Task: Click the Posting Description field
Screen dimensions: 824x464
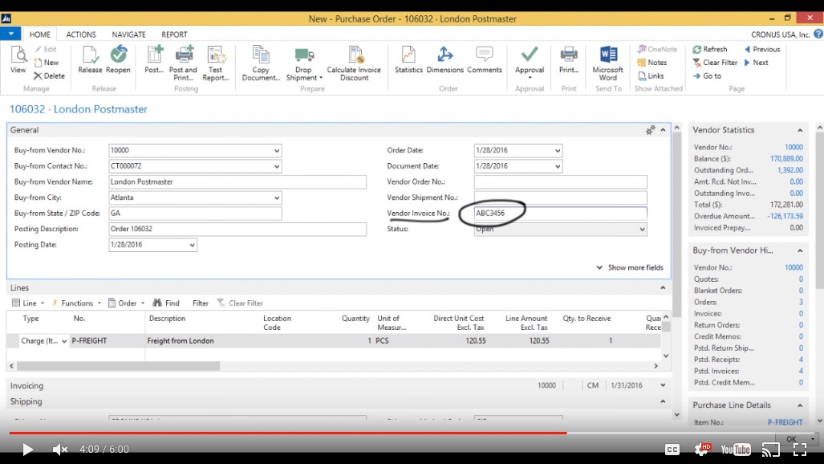Action: point(237,229)
